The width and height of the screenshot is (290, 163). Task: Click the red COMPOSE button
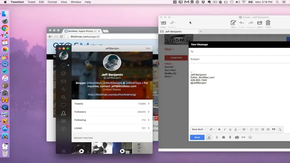(176, 58)
